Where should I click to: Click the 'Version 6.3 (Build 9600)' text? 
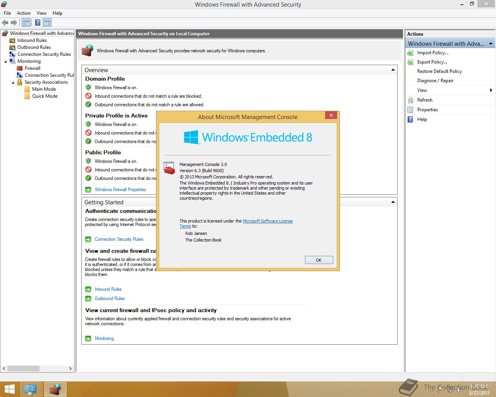tap(201, 171)
